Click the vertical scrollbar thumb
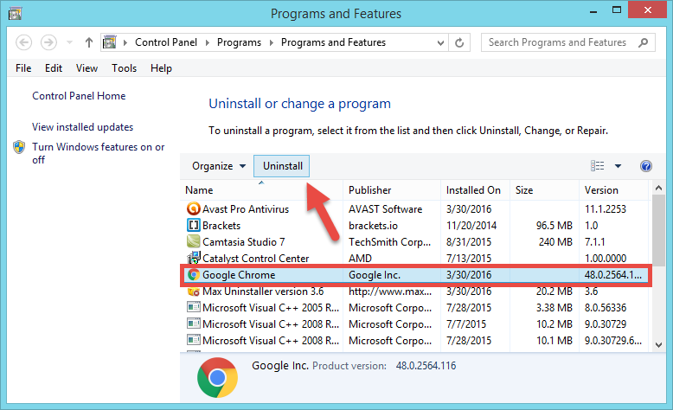This screenshot has height=410, width=673. tap(658, 230)
